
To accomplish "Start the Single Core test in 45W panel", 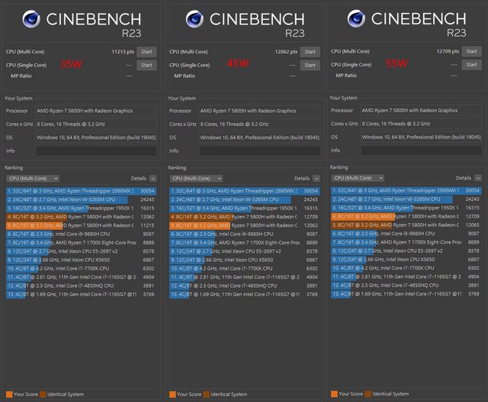I will [309, 65].
